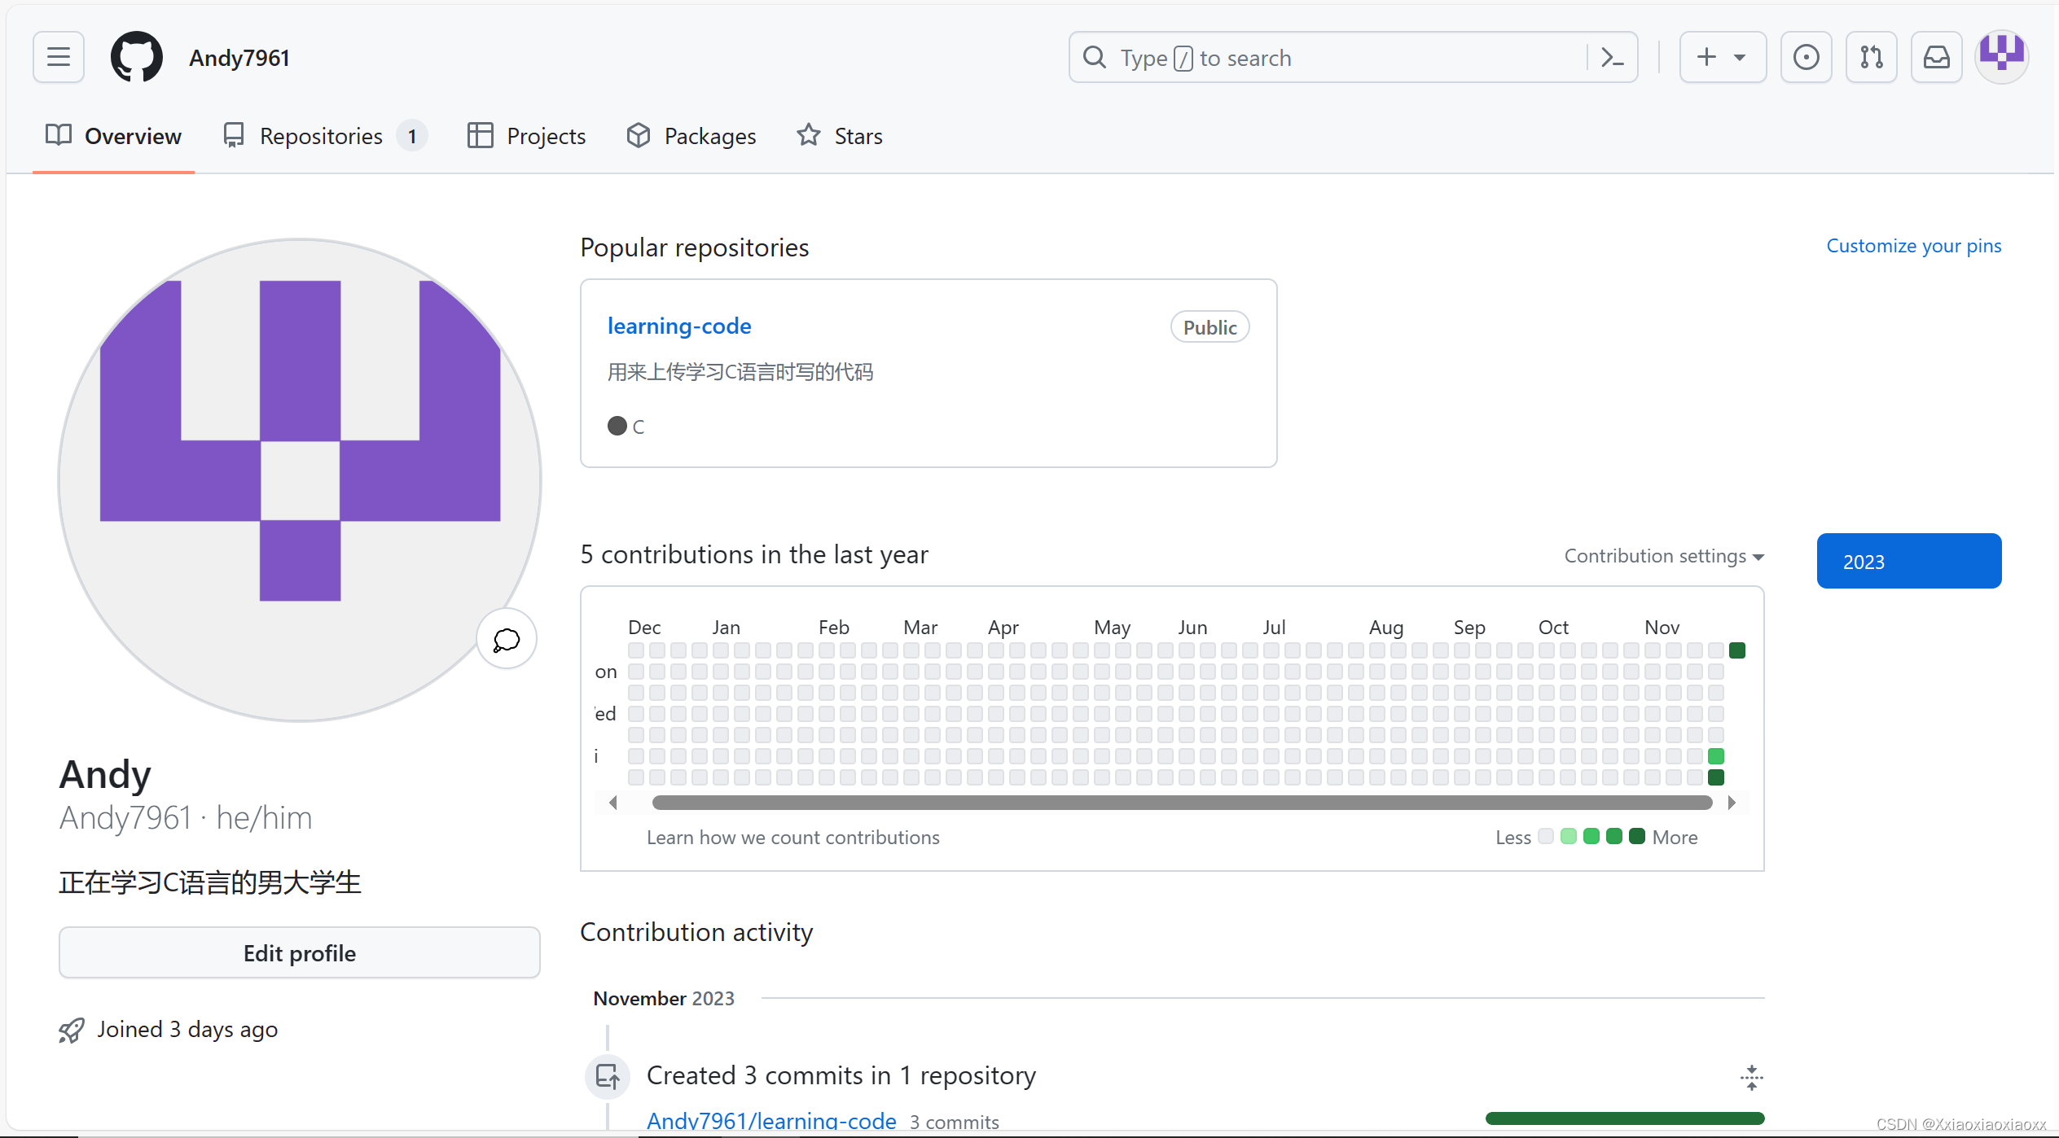Click the GitHub Octocat logo

click(136, 58)
